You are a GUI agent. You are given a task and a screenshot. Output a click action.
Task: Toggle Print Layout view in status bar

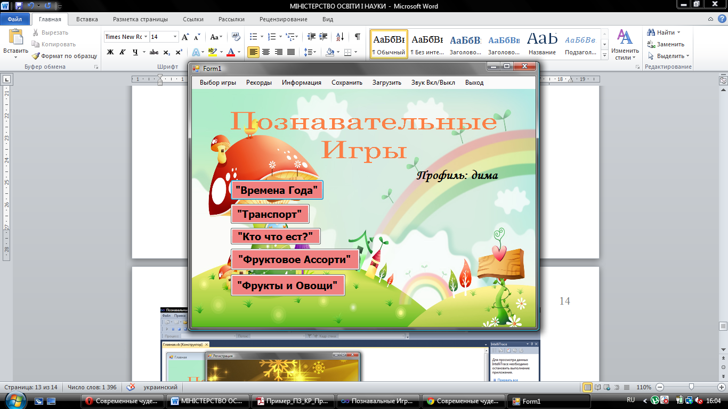point(587,387)
